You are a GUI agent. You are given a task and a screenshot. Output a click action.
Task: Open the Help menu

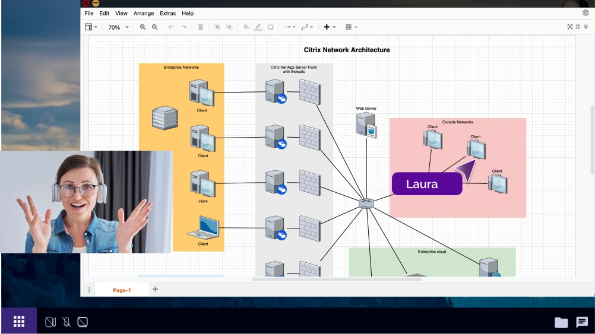click(x=188, y=13)
